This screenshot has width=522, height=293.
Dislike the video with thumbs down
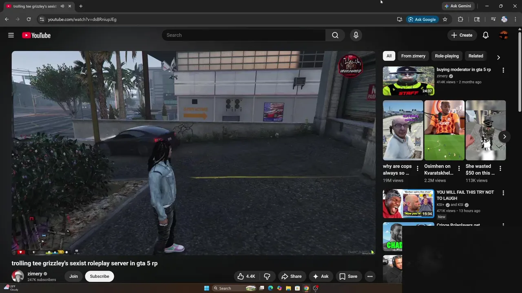(267, 276)
